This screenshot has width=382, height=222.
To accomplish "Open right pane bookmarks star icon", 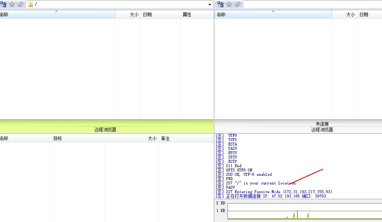I will [229, 4].
